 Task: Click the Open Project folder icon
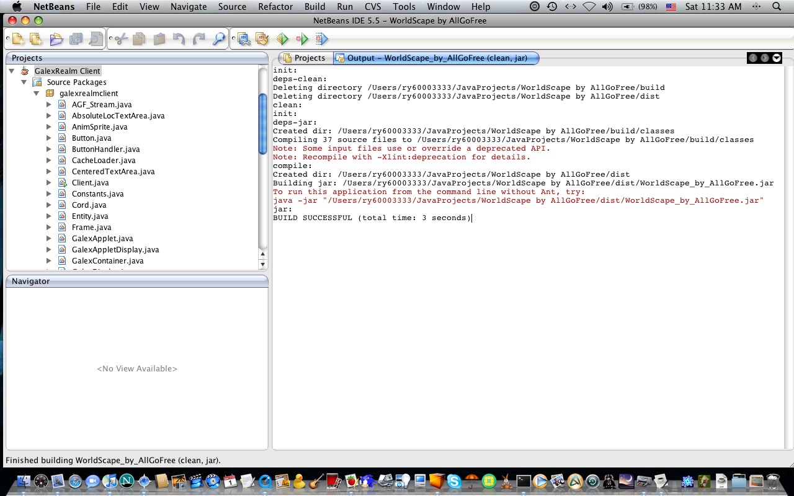[x=56, y=40]
